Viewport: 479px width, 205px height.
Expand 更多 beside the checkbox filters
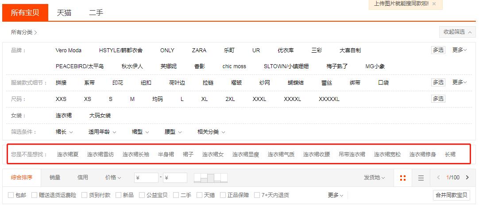pyautogui.click(x=336, y=195)
